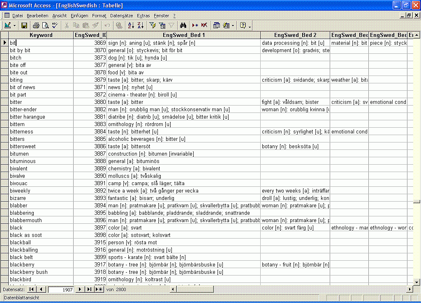
Task: Click the cell 'ornithology [n]: koltrast [u]'
Action: pyautogui.click(x=184, y=280)
